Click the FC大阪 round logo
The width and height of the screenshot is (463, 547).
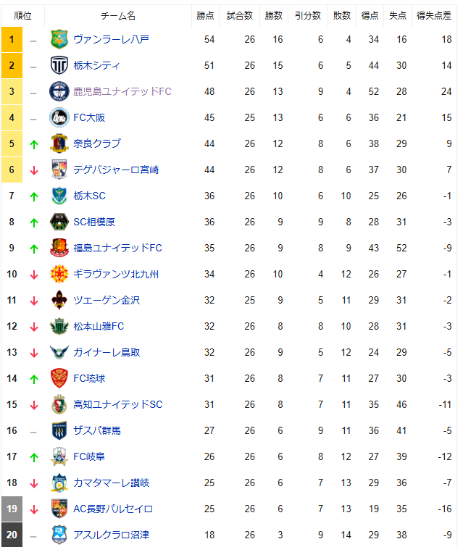(59, 117)
